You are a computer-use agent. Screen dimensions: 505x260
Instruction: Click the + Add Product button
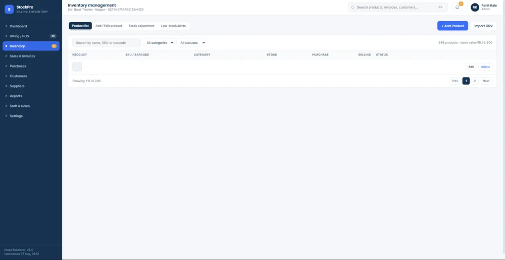(452, 26)
